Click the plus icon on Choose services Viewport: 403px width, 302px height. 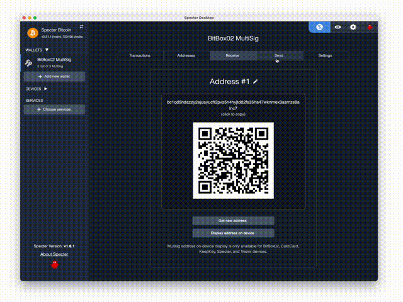click(39, 109)
